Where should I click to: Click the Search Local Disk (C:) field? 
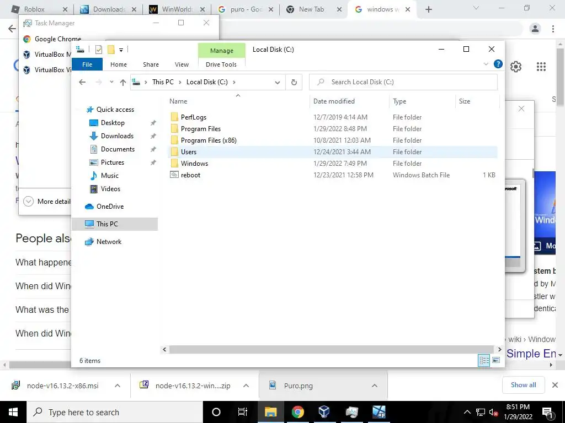coord(403,82)
